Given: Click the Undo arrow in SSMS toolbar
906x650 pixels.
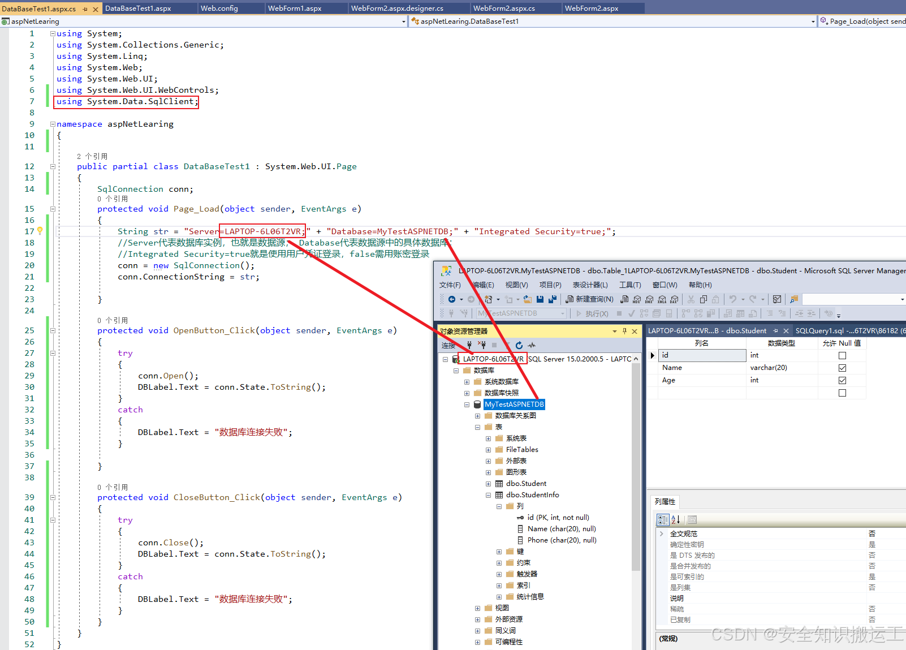Looking at the screenshot, I should click(733, 299).
